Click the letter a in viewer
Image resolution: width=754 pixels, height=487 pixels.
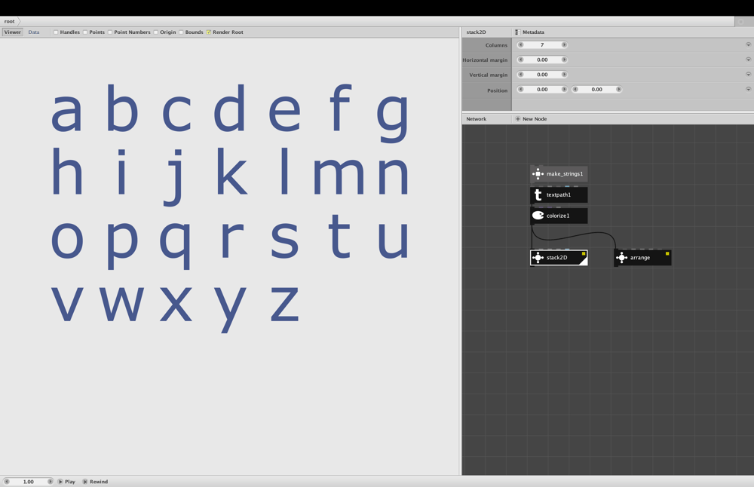[66, 112]
